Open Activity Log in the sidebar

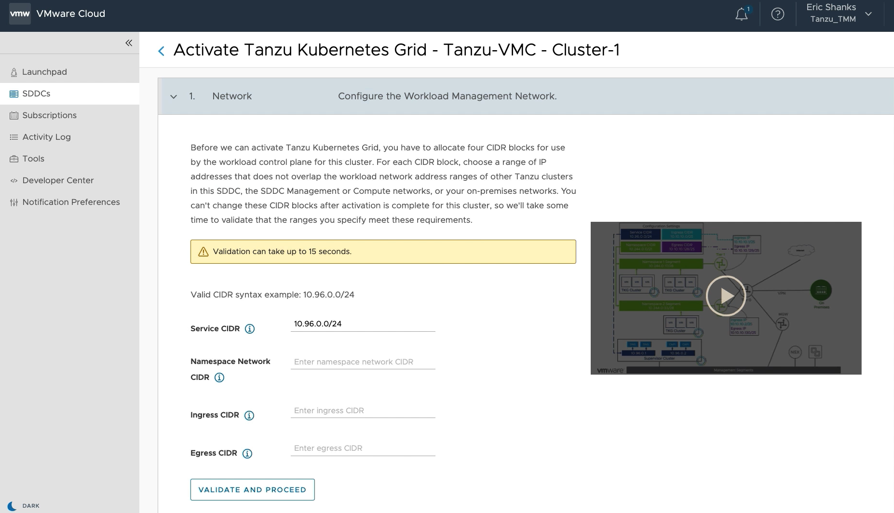click(x=69, y=137)
